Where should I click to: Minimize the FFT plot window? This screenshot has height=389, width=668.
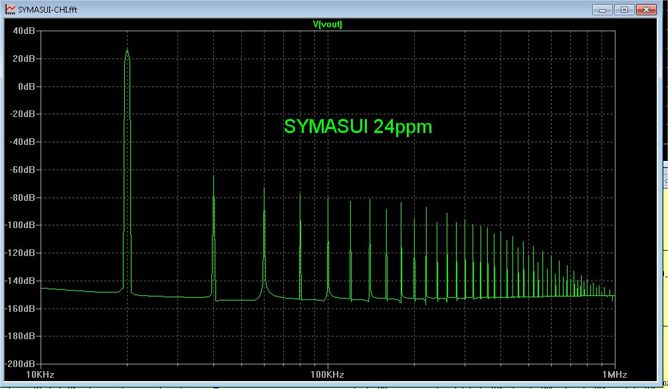(602, 10)
